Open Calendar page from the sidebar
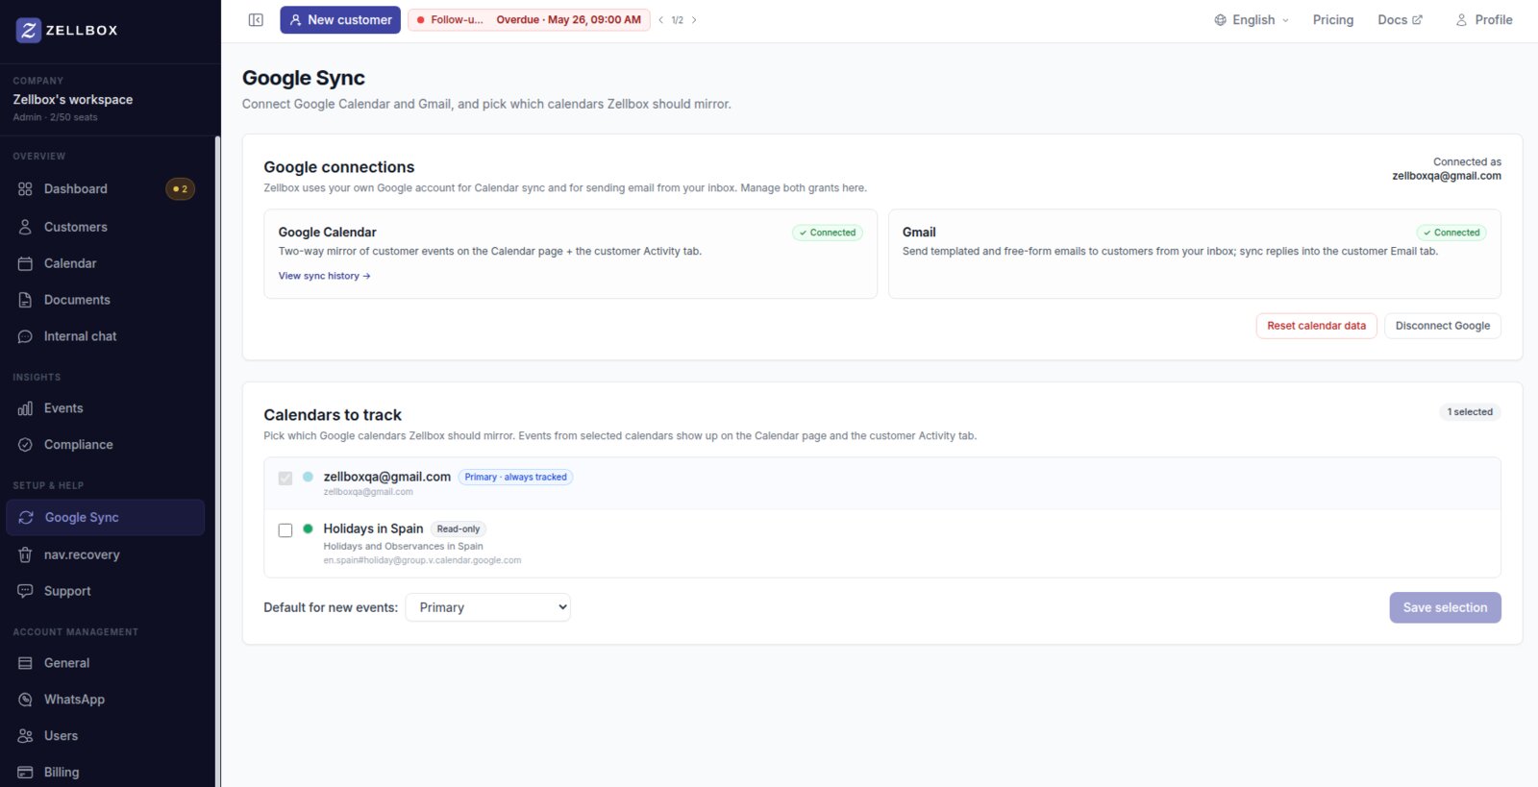This screenshot has width=1538, height=787. coord(106,263)
